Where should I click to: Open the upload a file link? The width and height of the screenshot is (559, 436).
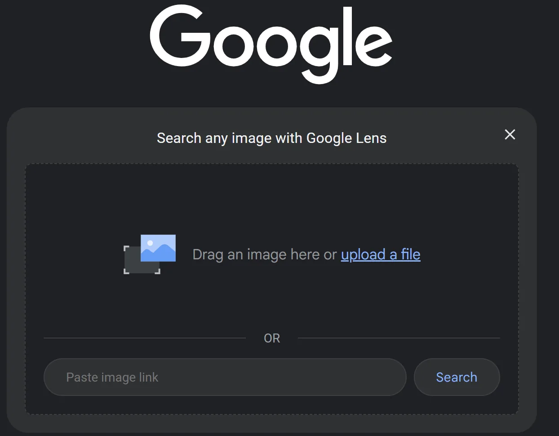click(x=380, y=254)
